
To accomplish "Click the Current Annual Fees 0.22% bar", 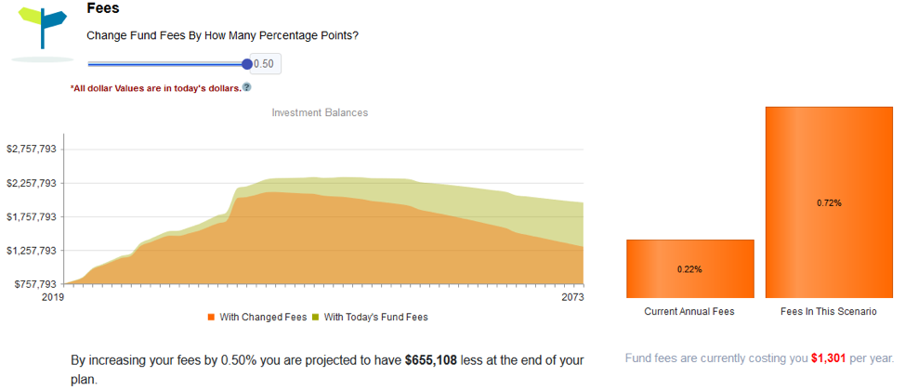I will (689, 269).
